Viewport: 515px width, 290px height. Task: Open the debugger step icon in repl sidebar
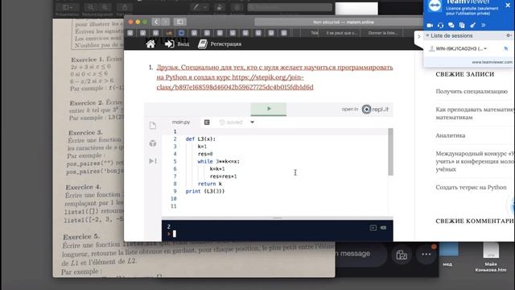[x=153, y=161]
